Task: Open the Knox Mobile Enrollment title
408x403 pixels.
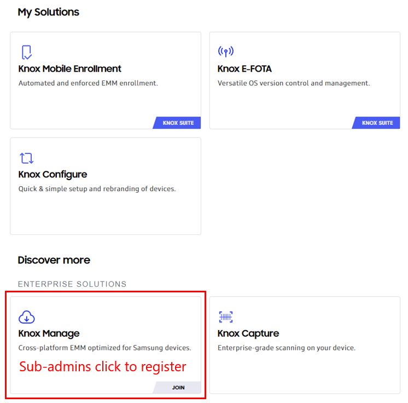Action: (70, 69)
